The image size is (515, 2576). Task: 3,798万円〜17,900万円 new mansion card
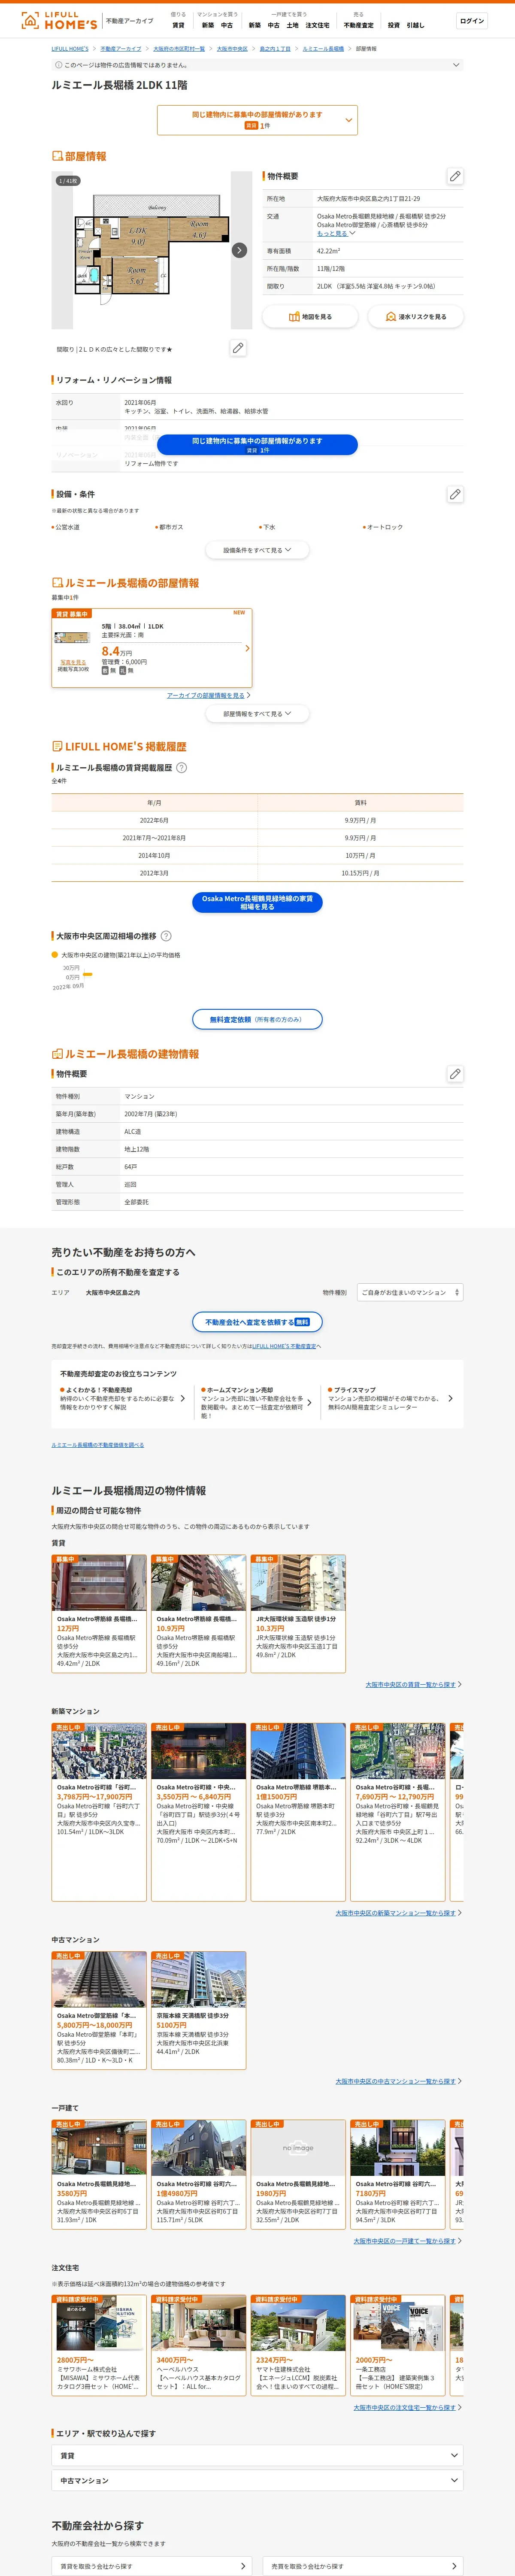(99, 1811)
